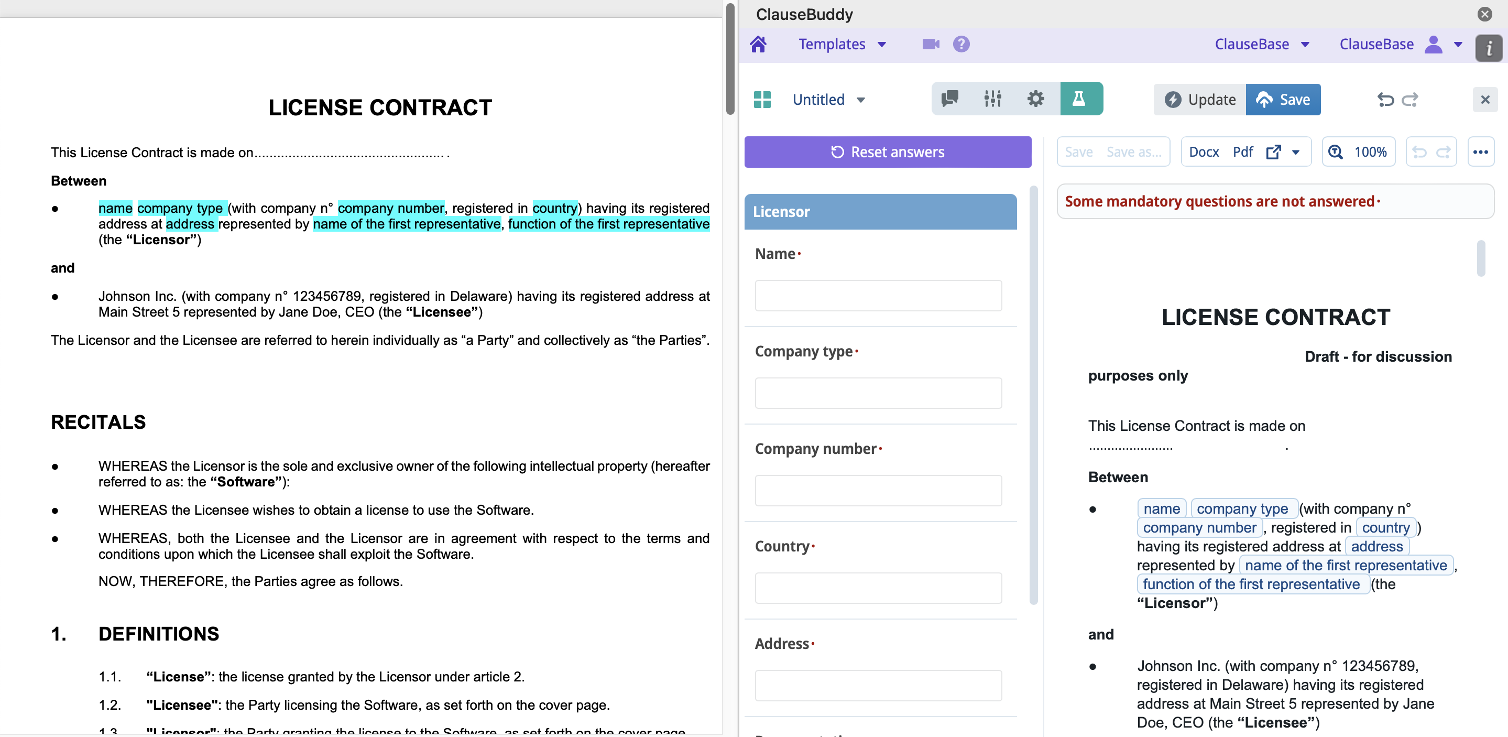The height and width of the screenshot is (737, 1508).
Task: Select the flask test mode icon
Action: [1078, 99]
